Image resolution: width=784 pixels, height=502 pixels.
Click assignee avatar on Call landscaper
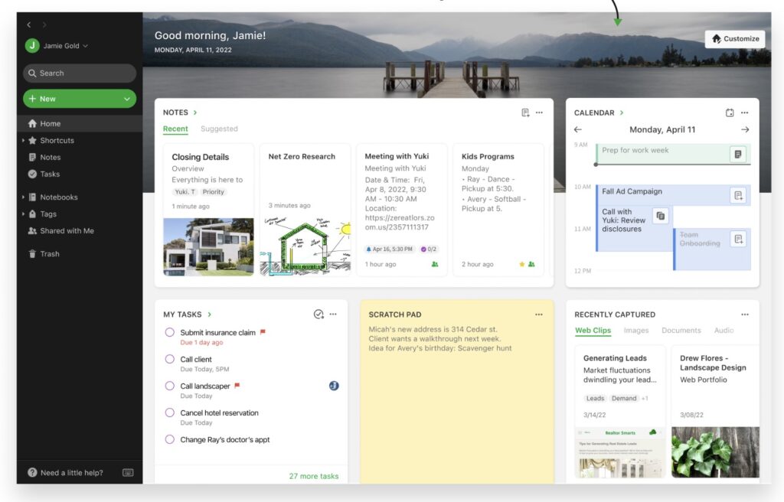coord(334,386)
